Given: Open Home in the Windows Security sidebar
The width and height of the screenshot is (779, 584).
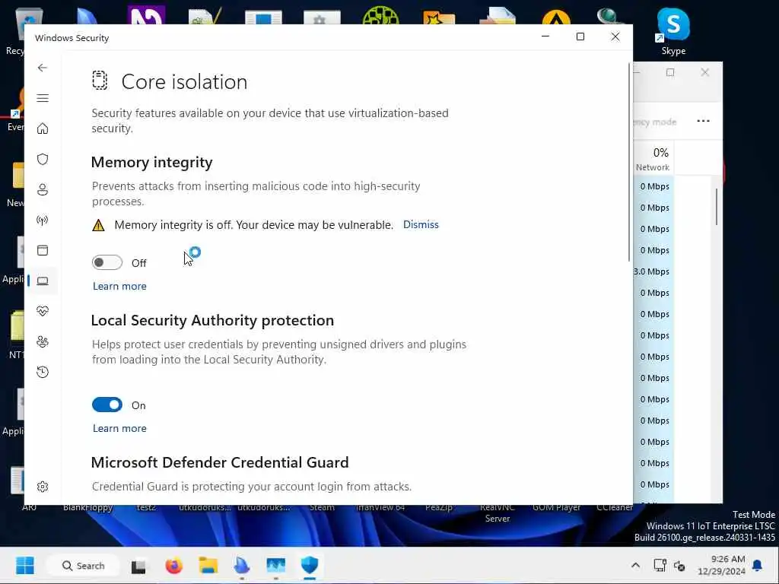Looking at the screenshot, I should coord(43,129).
